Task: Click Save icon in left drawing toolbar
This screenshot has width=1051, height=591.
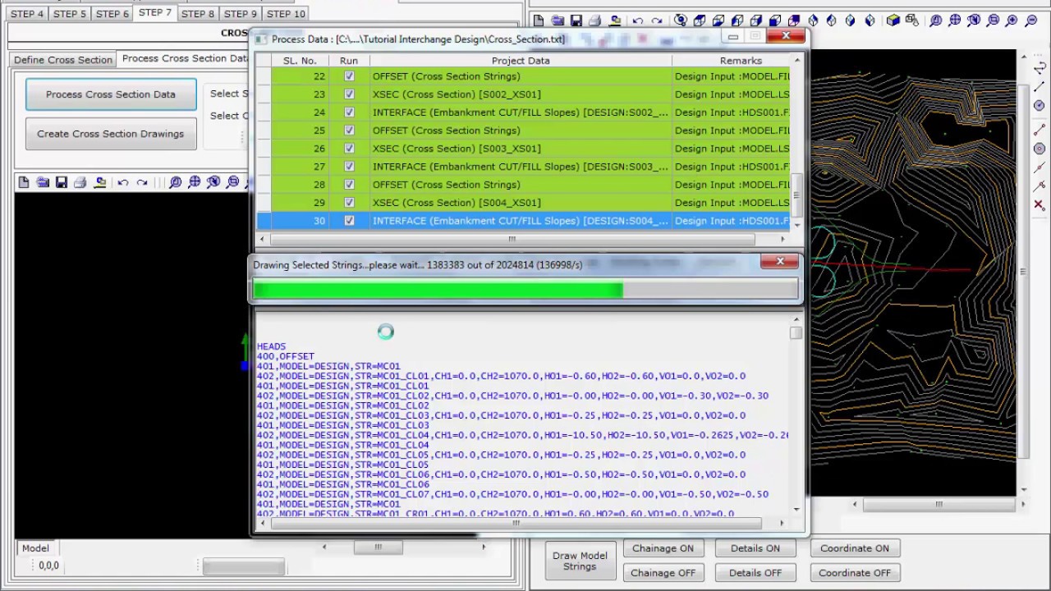Action: 62,182
